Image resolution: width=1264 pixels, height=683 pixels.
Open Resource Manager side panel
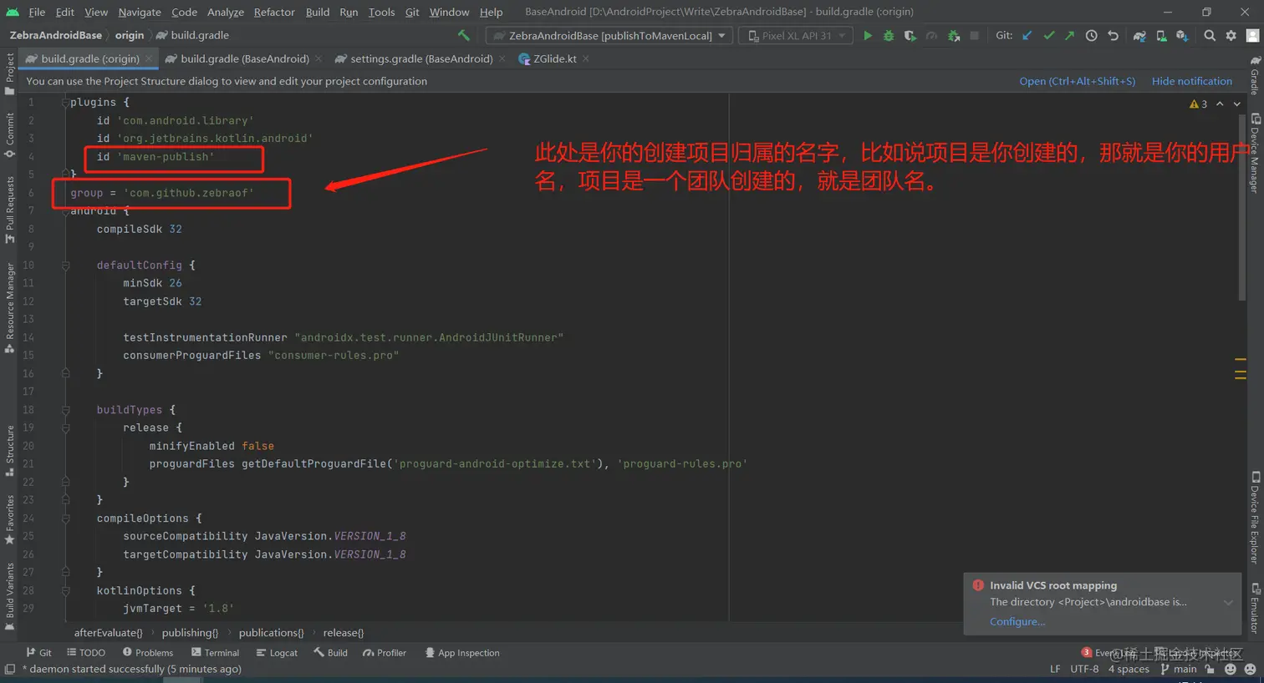[x=9, y=308]
